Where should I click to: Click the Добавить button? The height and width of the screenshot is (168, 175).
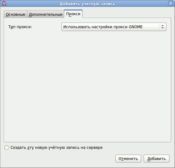pos(156,158)
